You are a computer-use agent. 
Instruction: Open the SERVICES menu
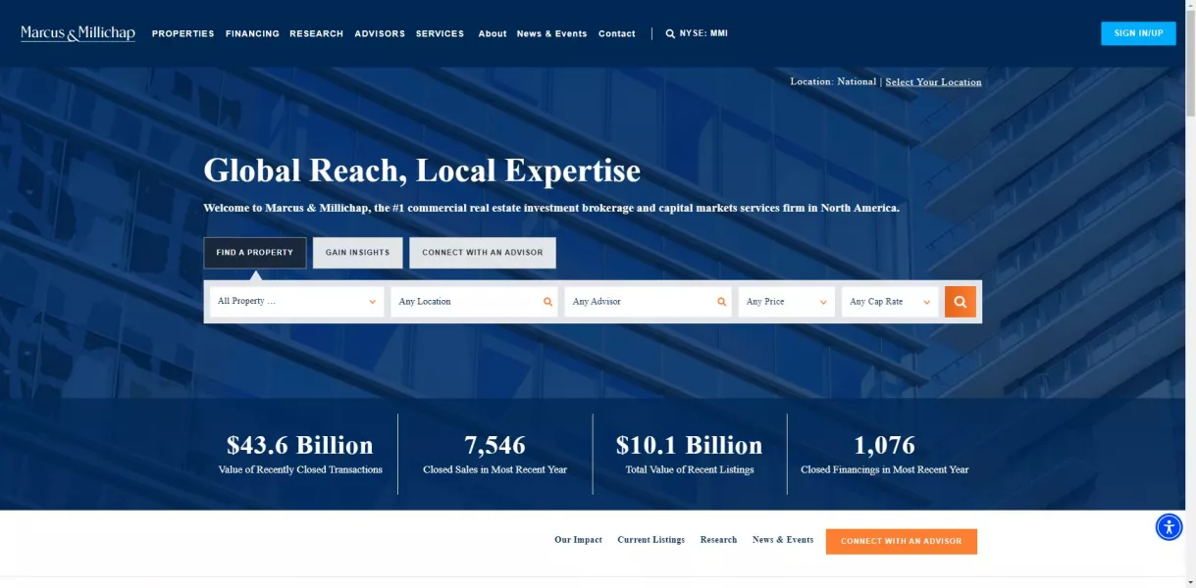point(440,33)
